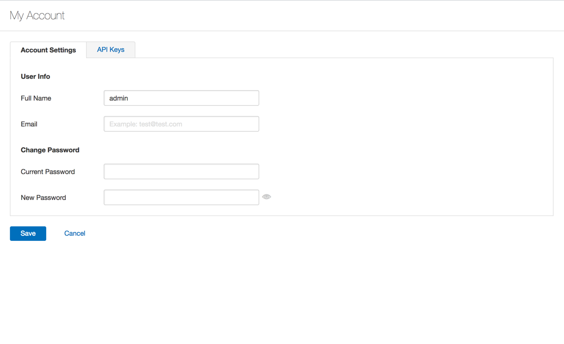Click the Cancel link
The height and width of the screenshot is (344, 564).
coord(75,234)
